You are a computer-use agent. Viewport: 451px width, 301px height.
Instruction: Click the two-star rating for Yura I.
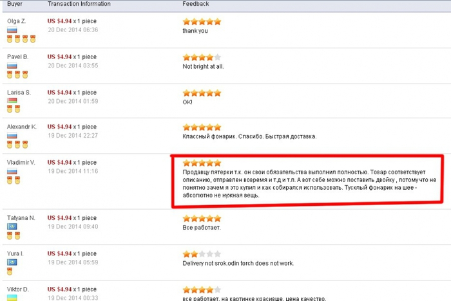[202, 254]
